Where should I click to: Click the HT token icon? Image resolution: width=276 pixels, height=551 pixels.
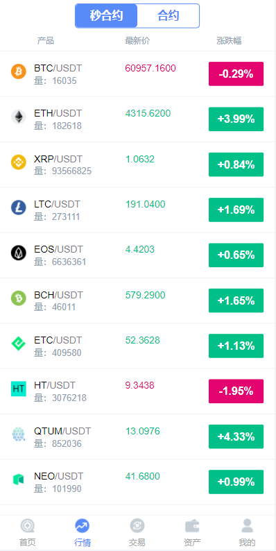tap(19, 389)
